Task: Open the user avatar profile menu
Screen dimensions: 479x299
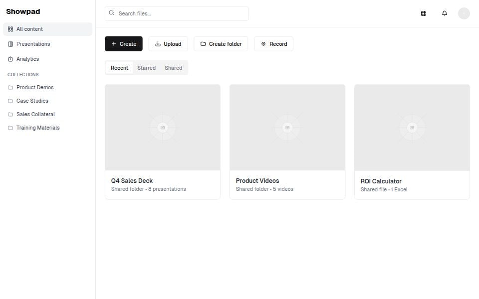Action: (464, 13)
